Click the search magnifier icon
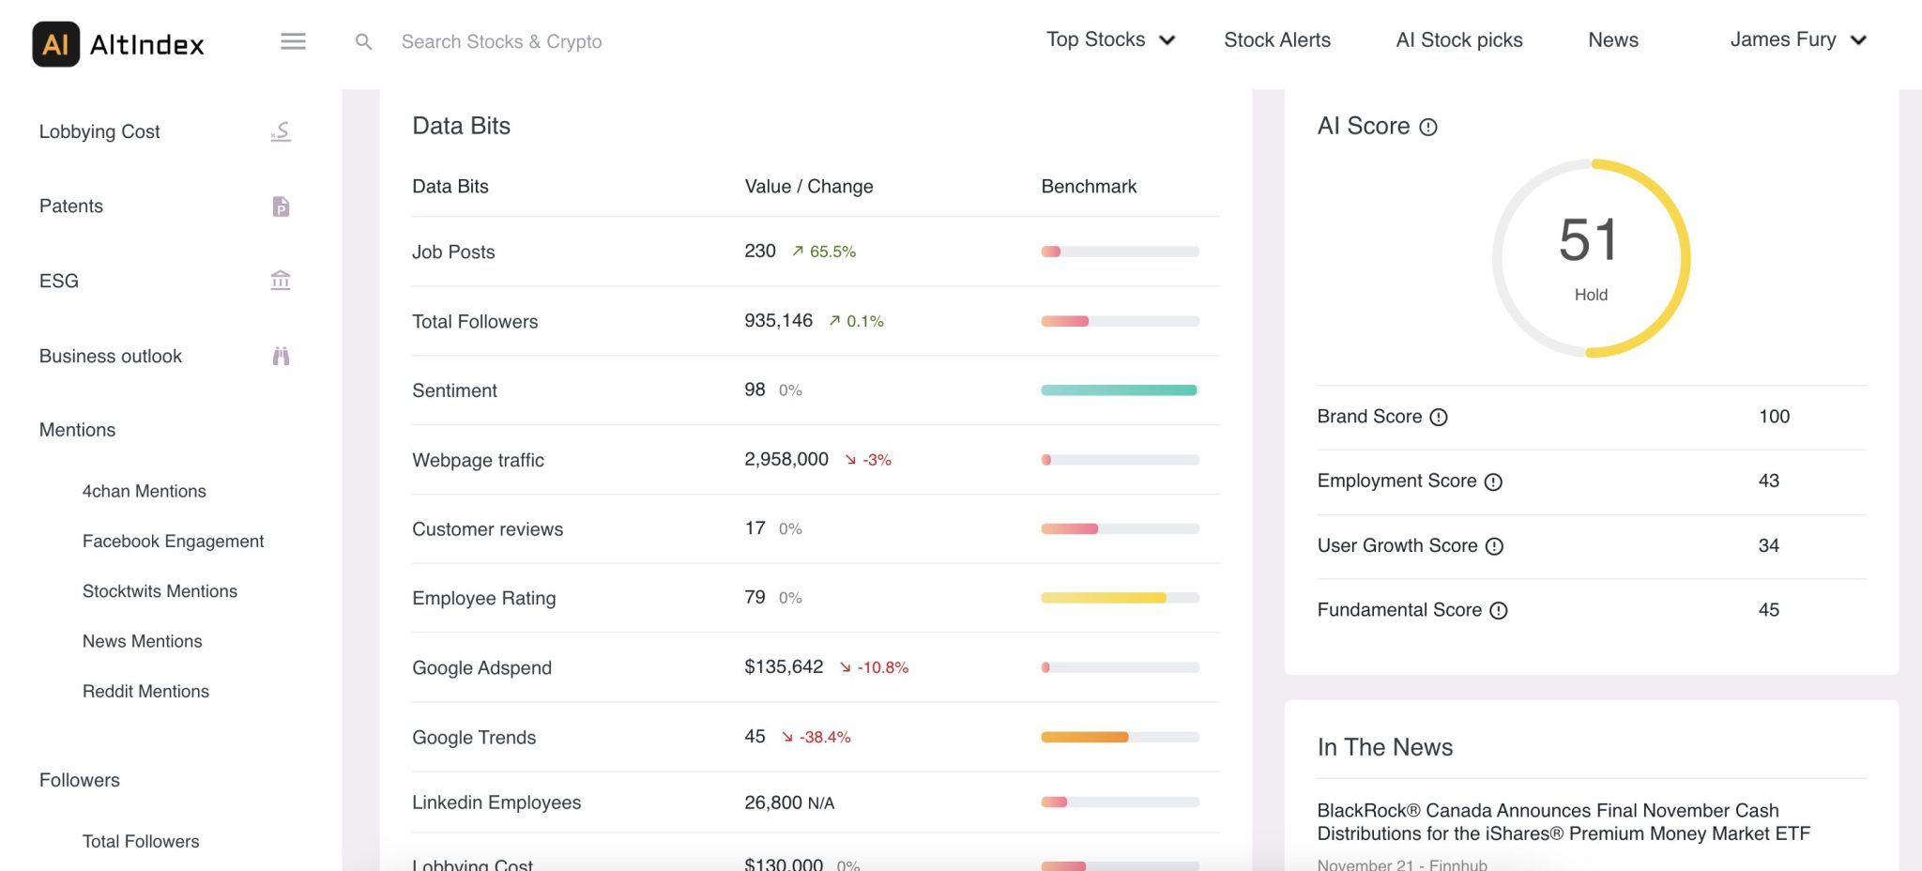1922x871 pixels. [x=364, y=41]
